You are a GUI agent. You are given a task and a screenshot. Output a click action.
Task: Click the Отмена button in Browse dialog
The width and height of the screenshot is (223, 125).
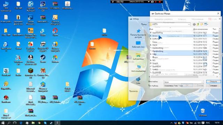(x=213, y=86)
